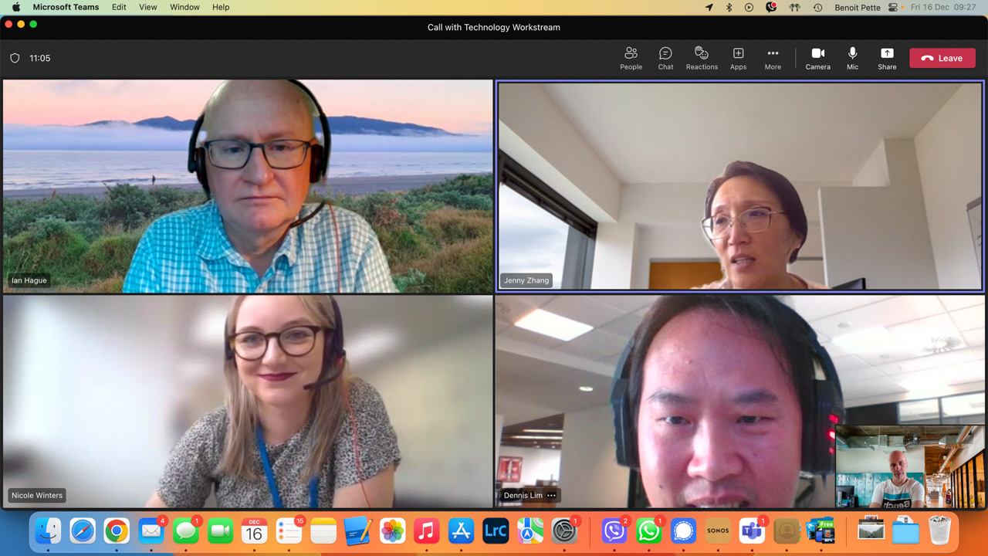Viewport: 988px width, 556px height.
Task: Click the Ian Hague name label
Action: 29,280
